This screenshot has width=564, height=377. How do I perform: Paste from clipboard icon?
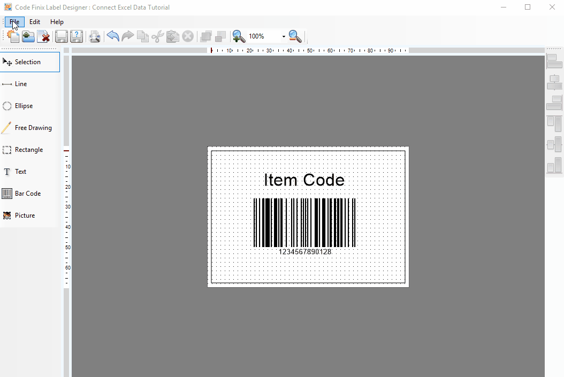pyautogui.click(x=173, y=36)
